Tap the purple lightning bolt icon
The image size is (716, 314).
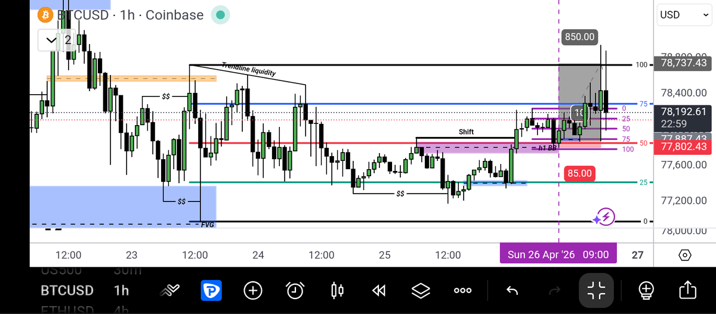606,217
